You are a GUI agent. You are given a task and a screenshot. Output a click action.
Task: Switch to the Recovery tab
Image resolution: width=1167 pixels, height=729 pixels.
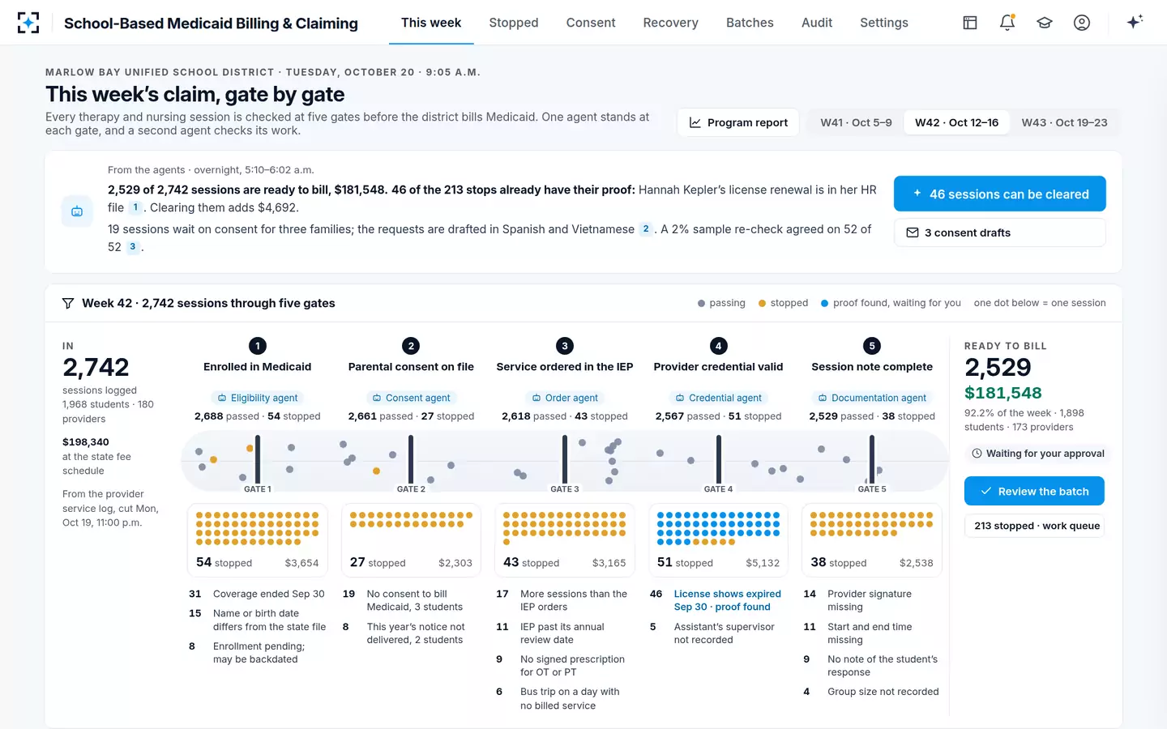tap(670, 23)
